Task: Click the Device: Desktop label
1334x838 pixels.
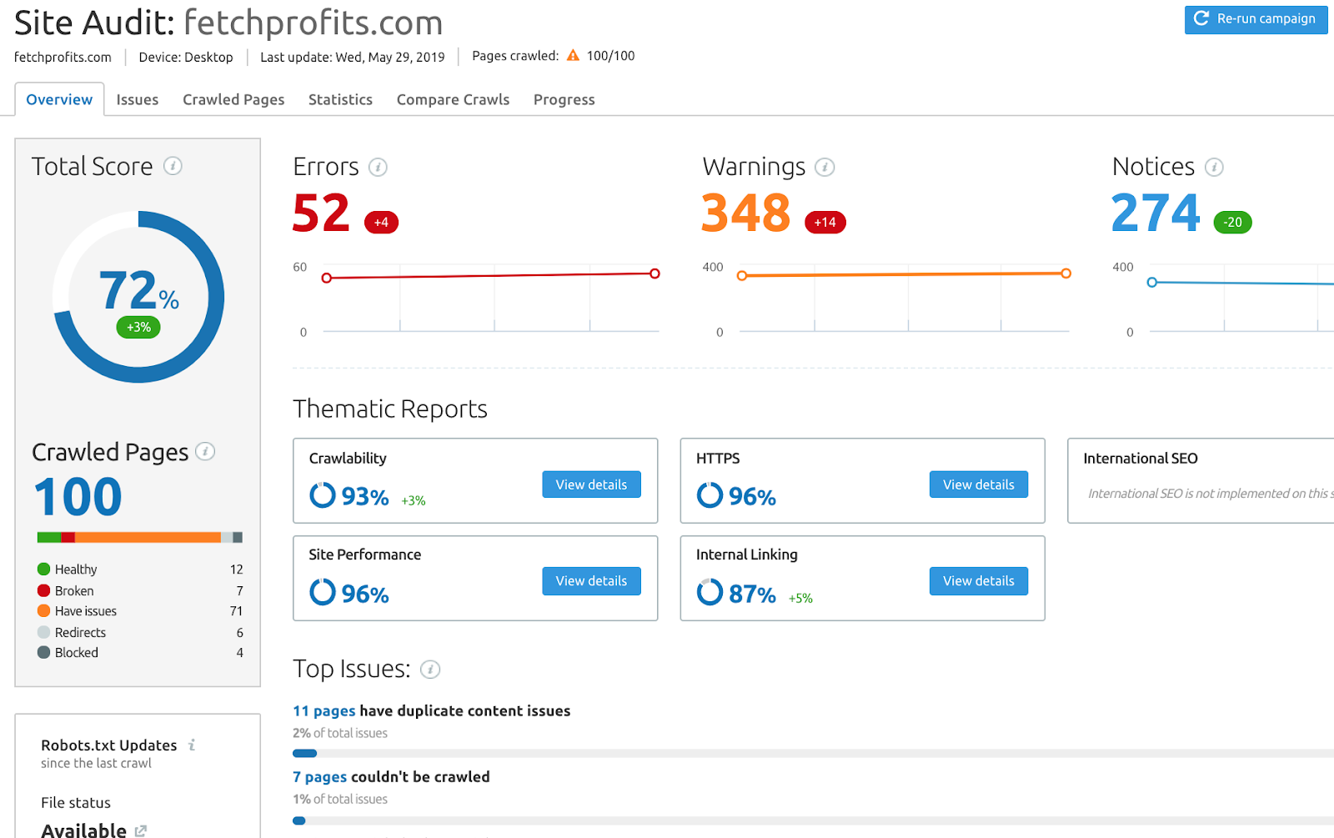Action: [x=186, y=57]
